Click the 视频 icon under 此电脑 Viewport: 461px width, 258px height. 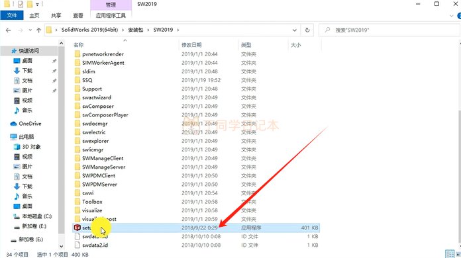point(17,157)
